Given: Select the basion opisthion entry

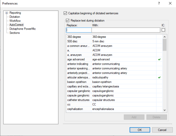Looking at the screenshot, I should click(78, 82).
